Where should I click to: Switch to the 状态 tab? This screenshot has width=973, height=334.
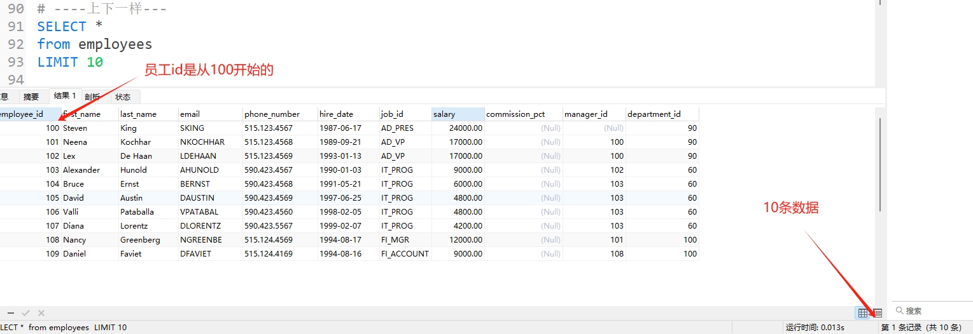tap(123, 97)
